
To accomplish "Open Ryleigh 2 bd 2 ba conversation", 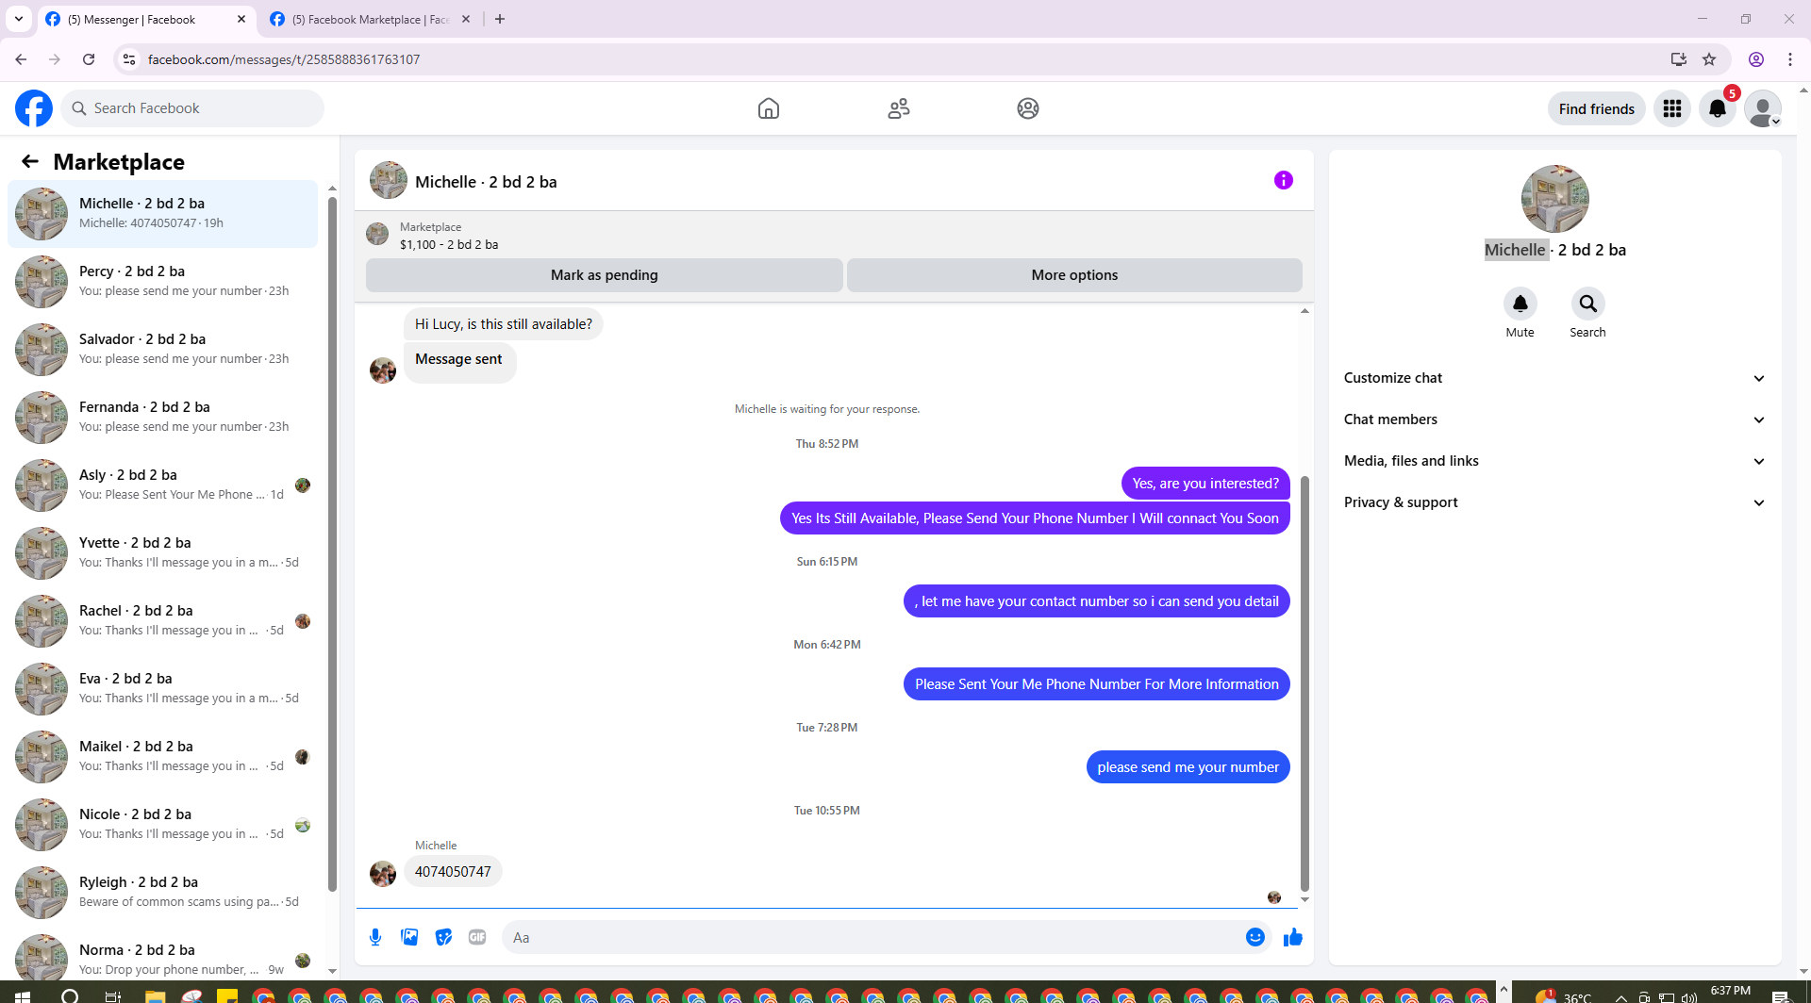I will pyautogui.click(x=163, y=893).
